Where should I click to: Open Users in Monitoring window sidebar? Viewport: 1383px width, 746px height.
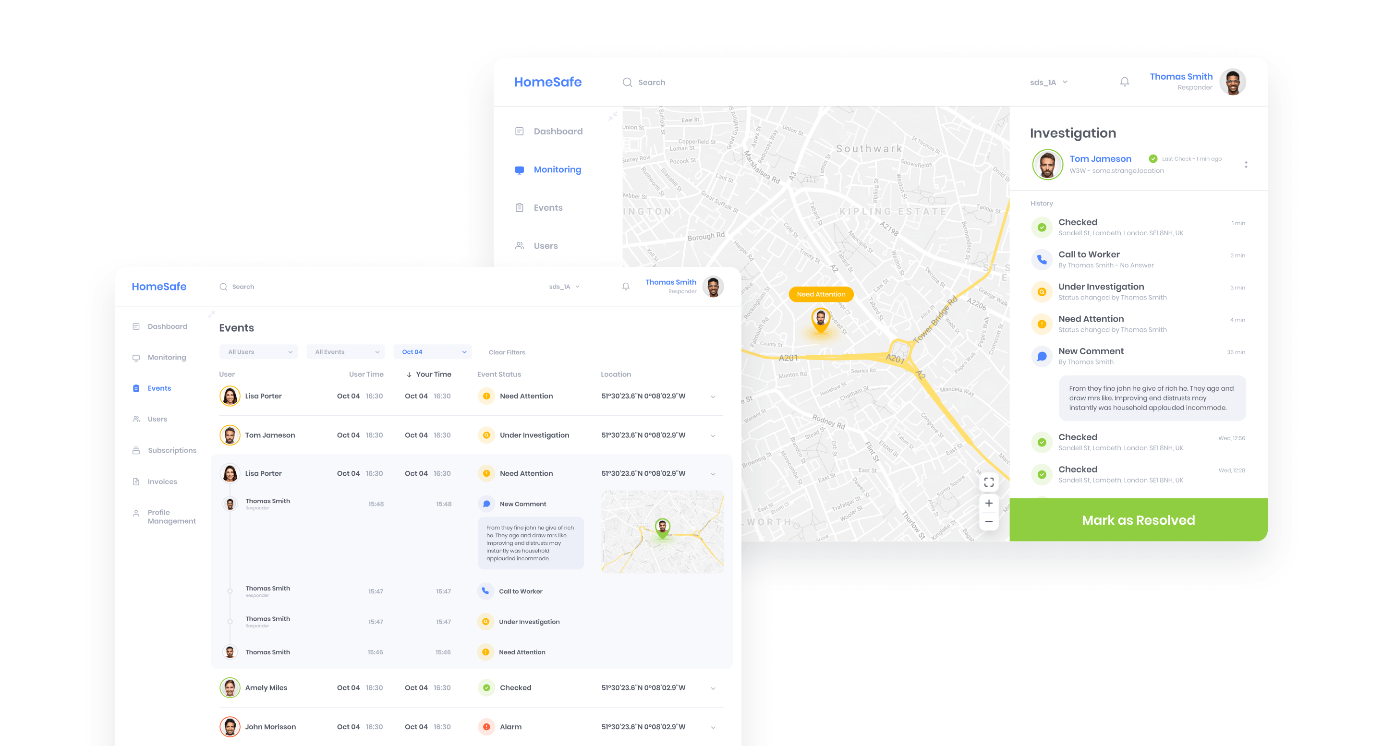pos(536,246)
